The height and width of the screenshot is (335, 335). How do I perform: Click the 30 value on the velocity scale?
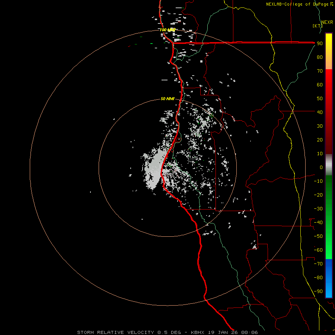[x=320, y=126]
